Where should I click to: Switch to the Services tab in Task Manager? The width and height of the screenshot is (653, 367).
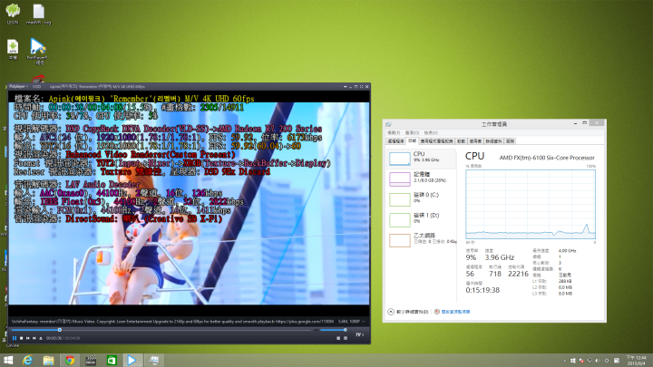(510, 141)
